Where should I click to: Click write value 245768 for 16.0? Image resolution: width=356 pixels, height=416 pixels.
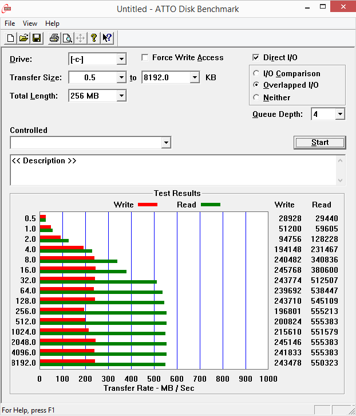[288, 270]
